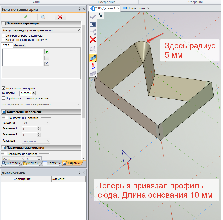
Task: Uncheck the Упростить геометрию option
Action: [4, 88]
